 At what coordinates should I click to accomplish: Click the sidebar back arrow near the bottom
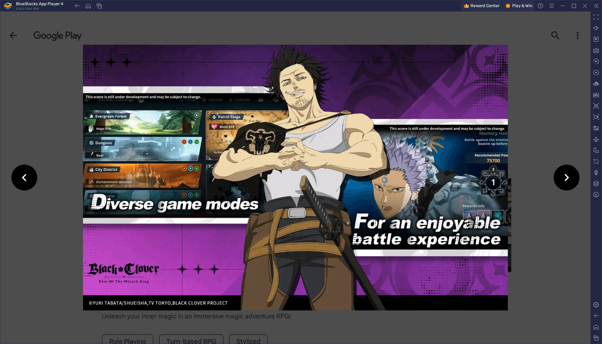(x=596, y=316)
